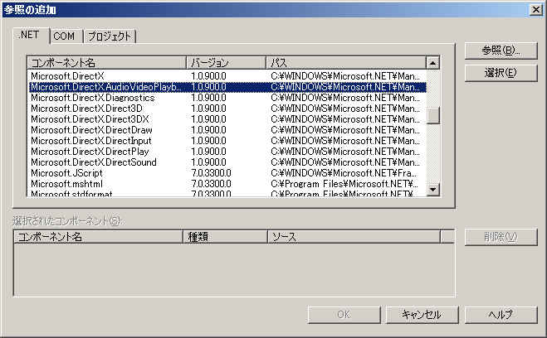Pick Microsoft.mshtml component entry
The height and width of the screenshot is (338, 547).
point(61,183)
